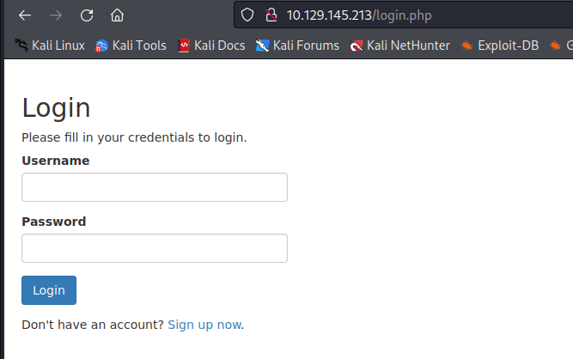The width and height of the screenshot is (573, 359).
Task: Focus the Username input field
Action: [155, 187]
